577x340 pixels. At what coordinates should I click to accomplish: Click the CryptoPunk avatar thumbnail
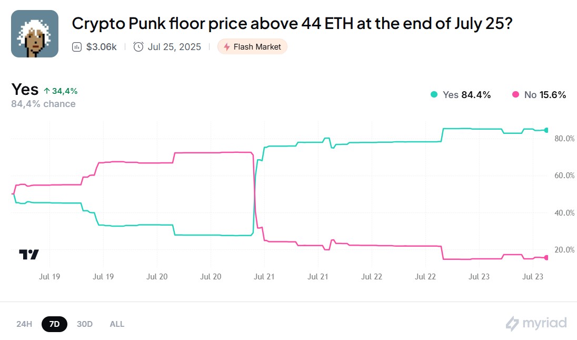(34, 33)
